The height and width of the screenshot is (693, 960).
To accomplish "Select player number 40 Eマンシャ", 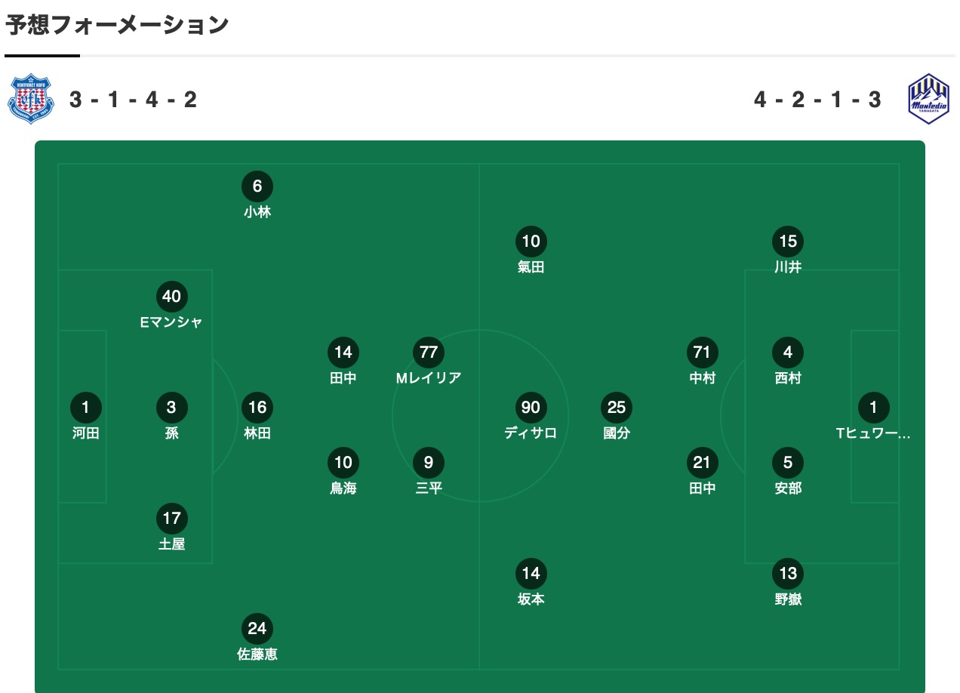I will pos(171,306).
